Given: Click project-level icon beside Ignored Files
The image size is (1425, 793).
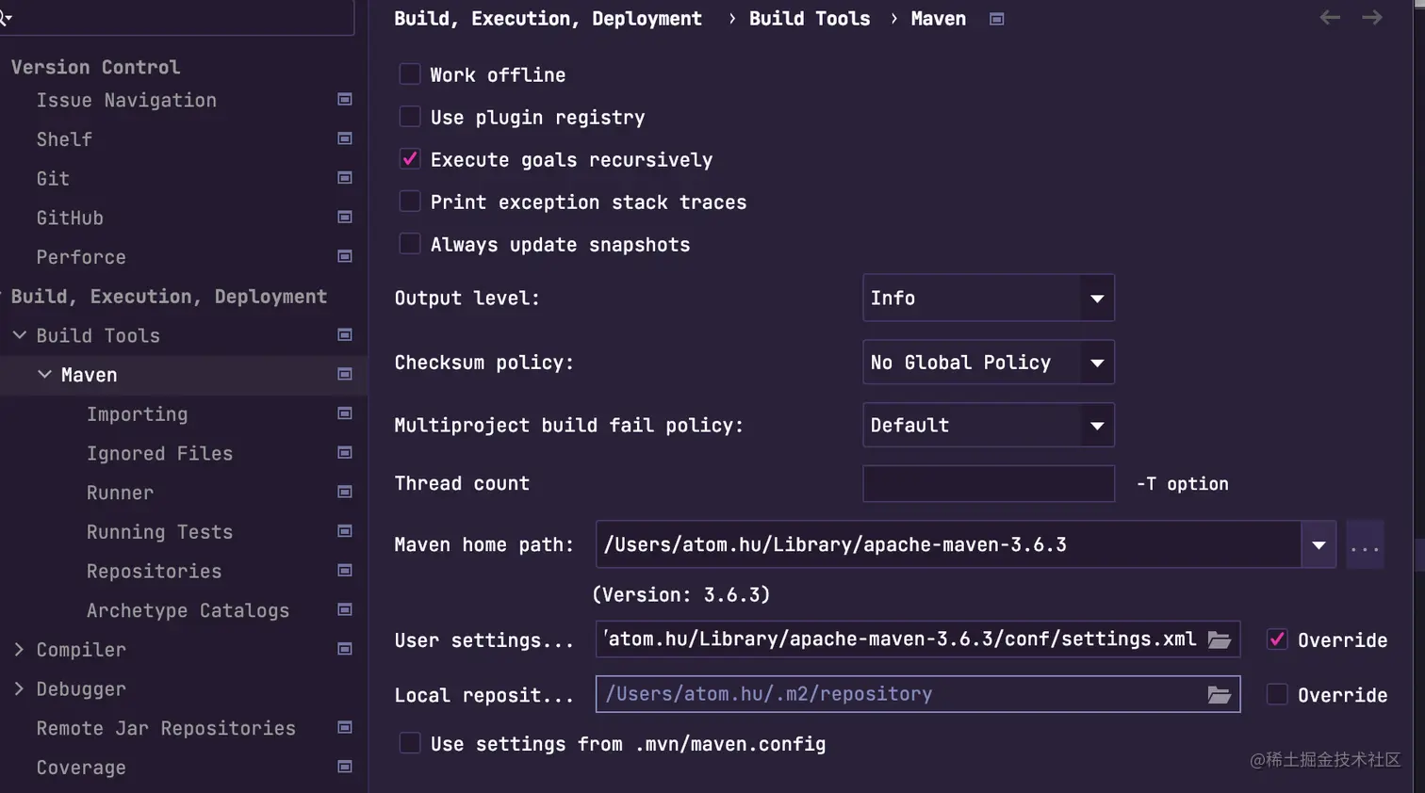Looking at the screenshot, I should (x=345, y=453).
